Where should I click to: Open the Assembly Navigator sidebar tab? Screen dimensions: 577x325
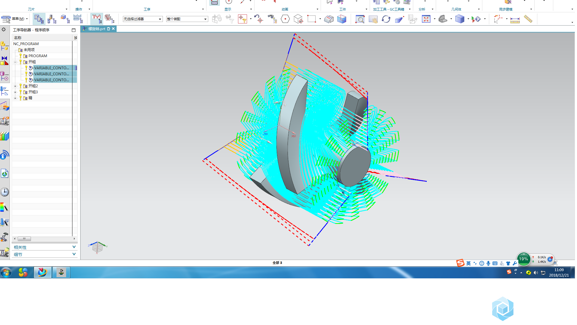[x=5, y=46]
